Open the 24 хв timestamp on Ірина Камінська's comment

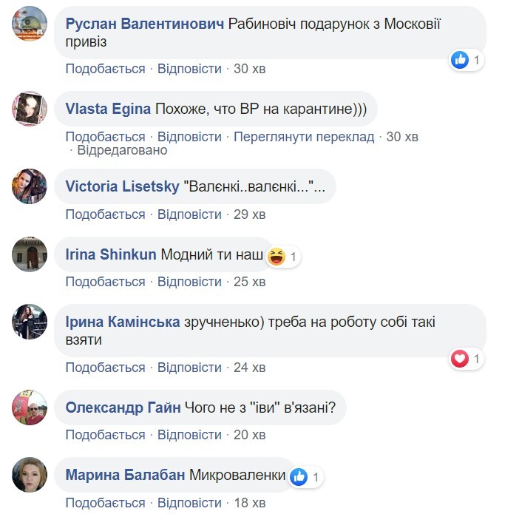(249, 368)
